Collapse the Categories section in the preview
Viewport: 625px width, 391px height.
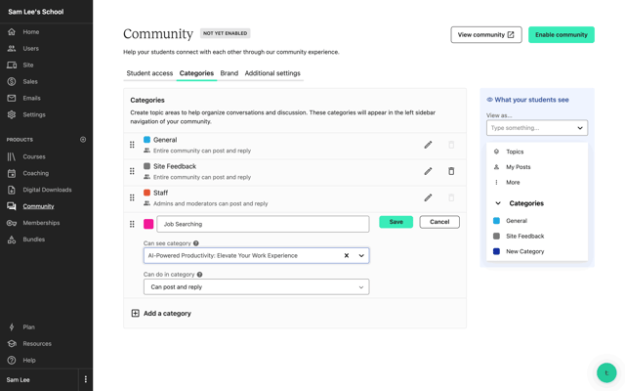coord(498,203)
